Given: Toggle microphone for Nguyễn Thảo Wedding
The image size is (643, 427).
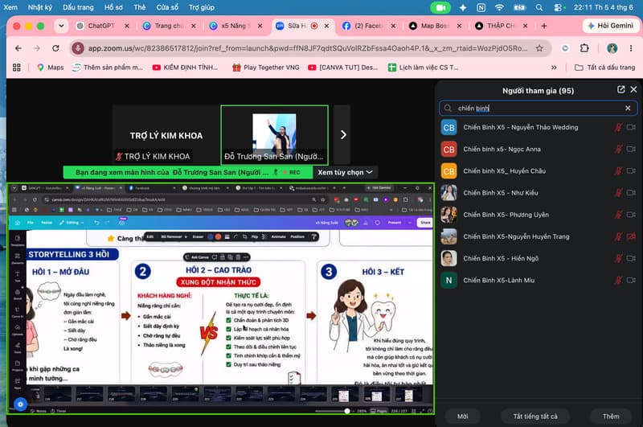Looking at the screenshot, I should click(618, 127).
